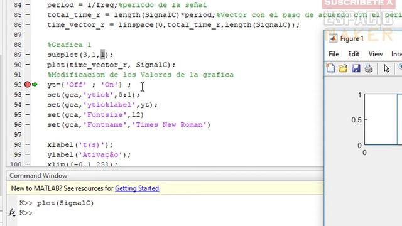Click the subplot(3,1,1) statement
Viewport: 402px width, 226px height.
[x=80, y=55]
